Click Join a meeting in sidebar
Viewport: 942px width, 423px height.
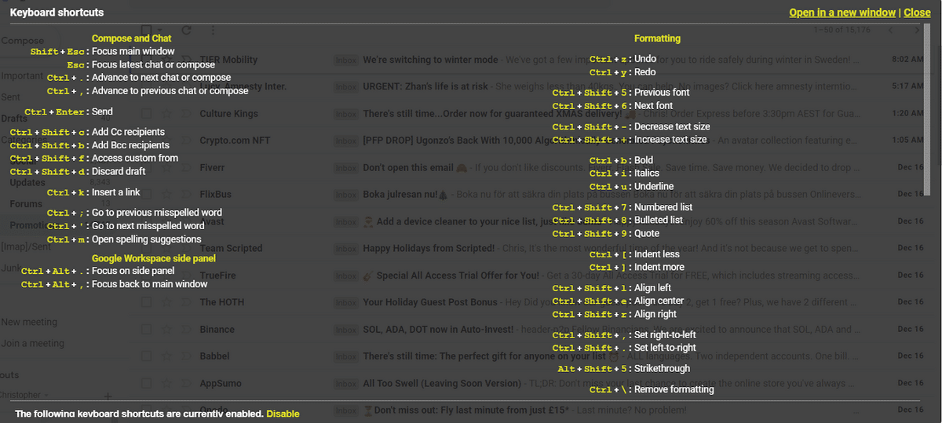(x=32, y=343)
